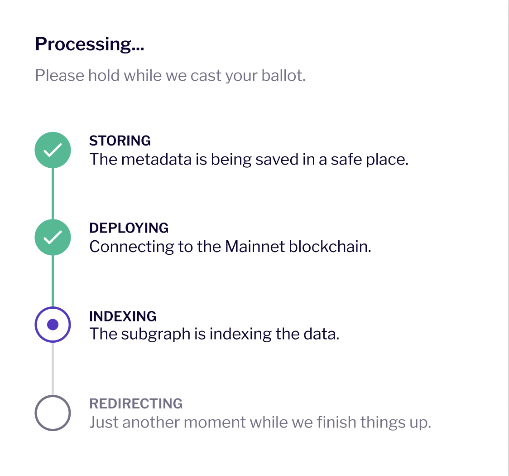Click the STORING step title

(x=120, y=141)
